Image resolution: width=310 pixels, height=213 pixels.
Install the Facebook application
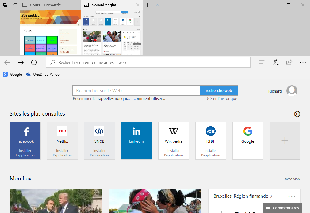point(25,153)
